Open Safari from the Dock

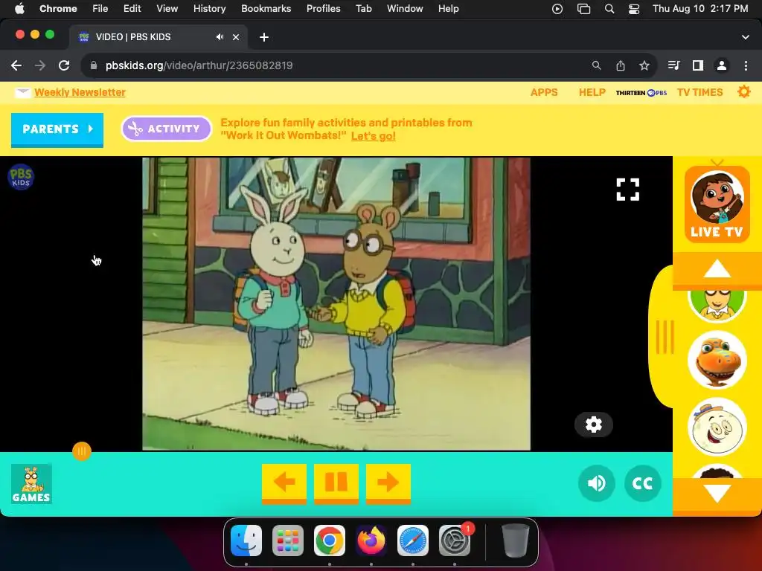[x=412, y=541]
